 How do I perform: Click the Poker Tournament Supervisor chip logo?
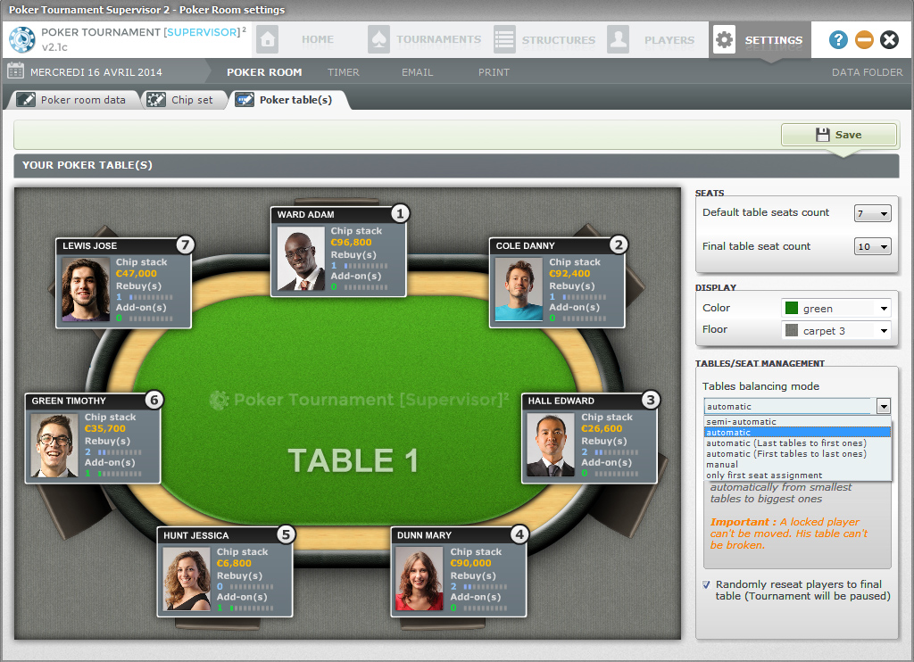[22, 40]
